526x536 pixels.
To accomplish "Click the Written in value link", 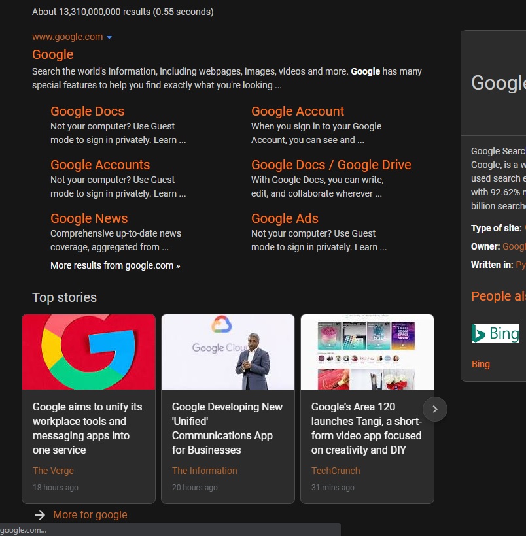I will pyautogui.click(x=521, y=265).
